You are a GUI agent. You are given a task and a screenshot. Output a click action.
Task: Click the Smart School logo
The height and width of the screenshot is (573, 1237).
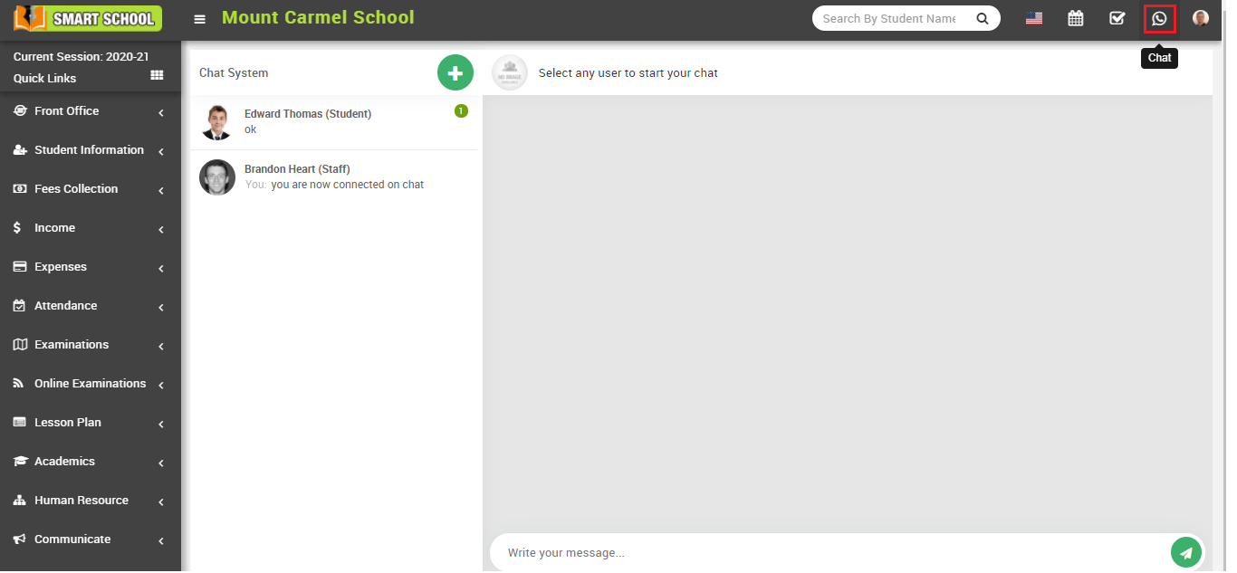click(x=86, y=18)
